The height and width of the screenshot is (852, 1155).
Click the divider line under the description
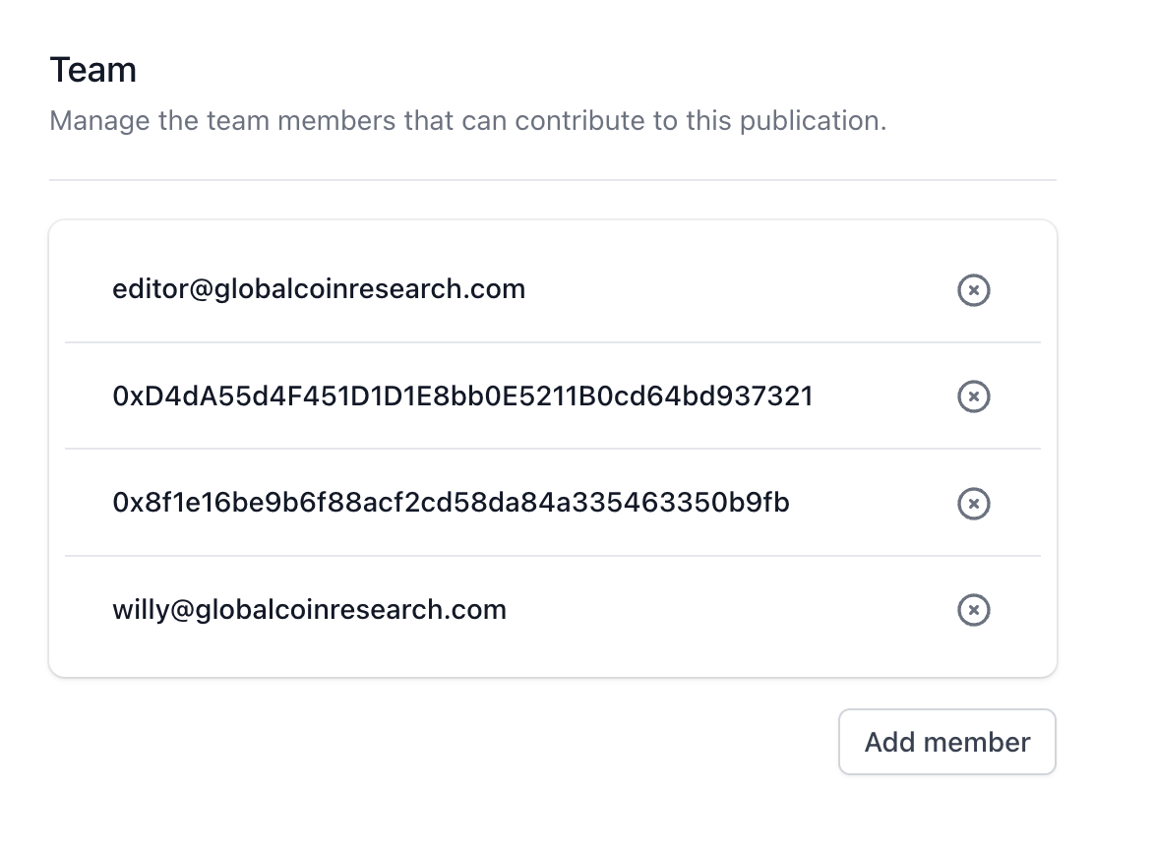pyautogui.click(x=552, y=180)
